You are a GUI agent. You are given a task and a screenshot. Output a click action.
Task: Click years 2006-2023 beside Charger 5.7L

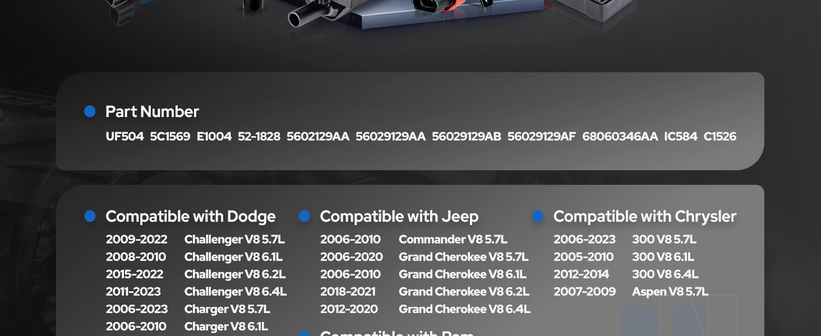(x=137, y=309)
